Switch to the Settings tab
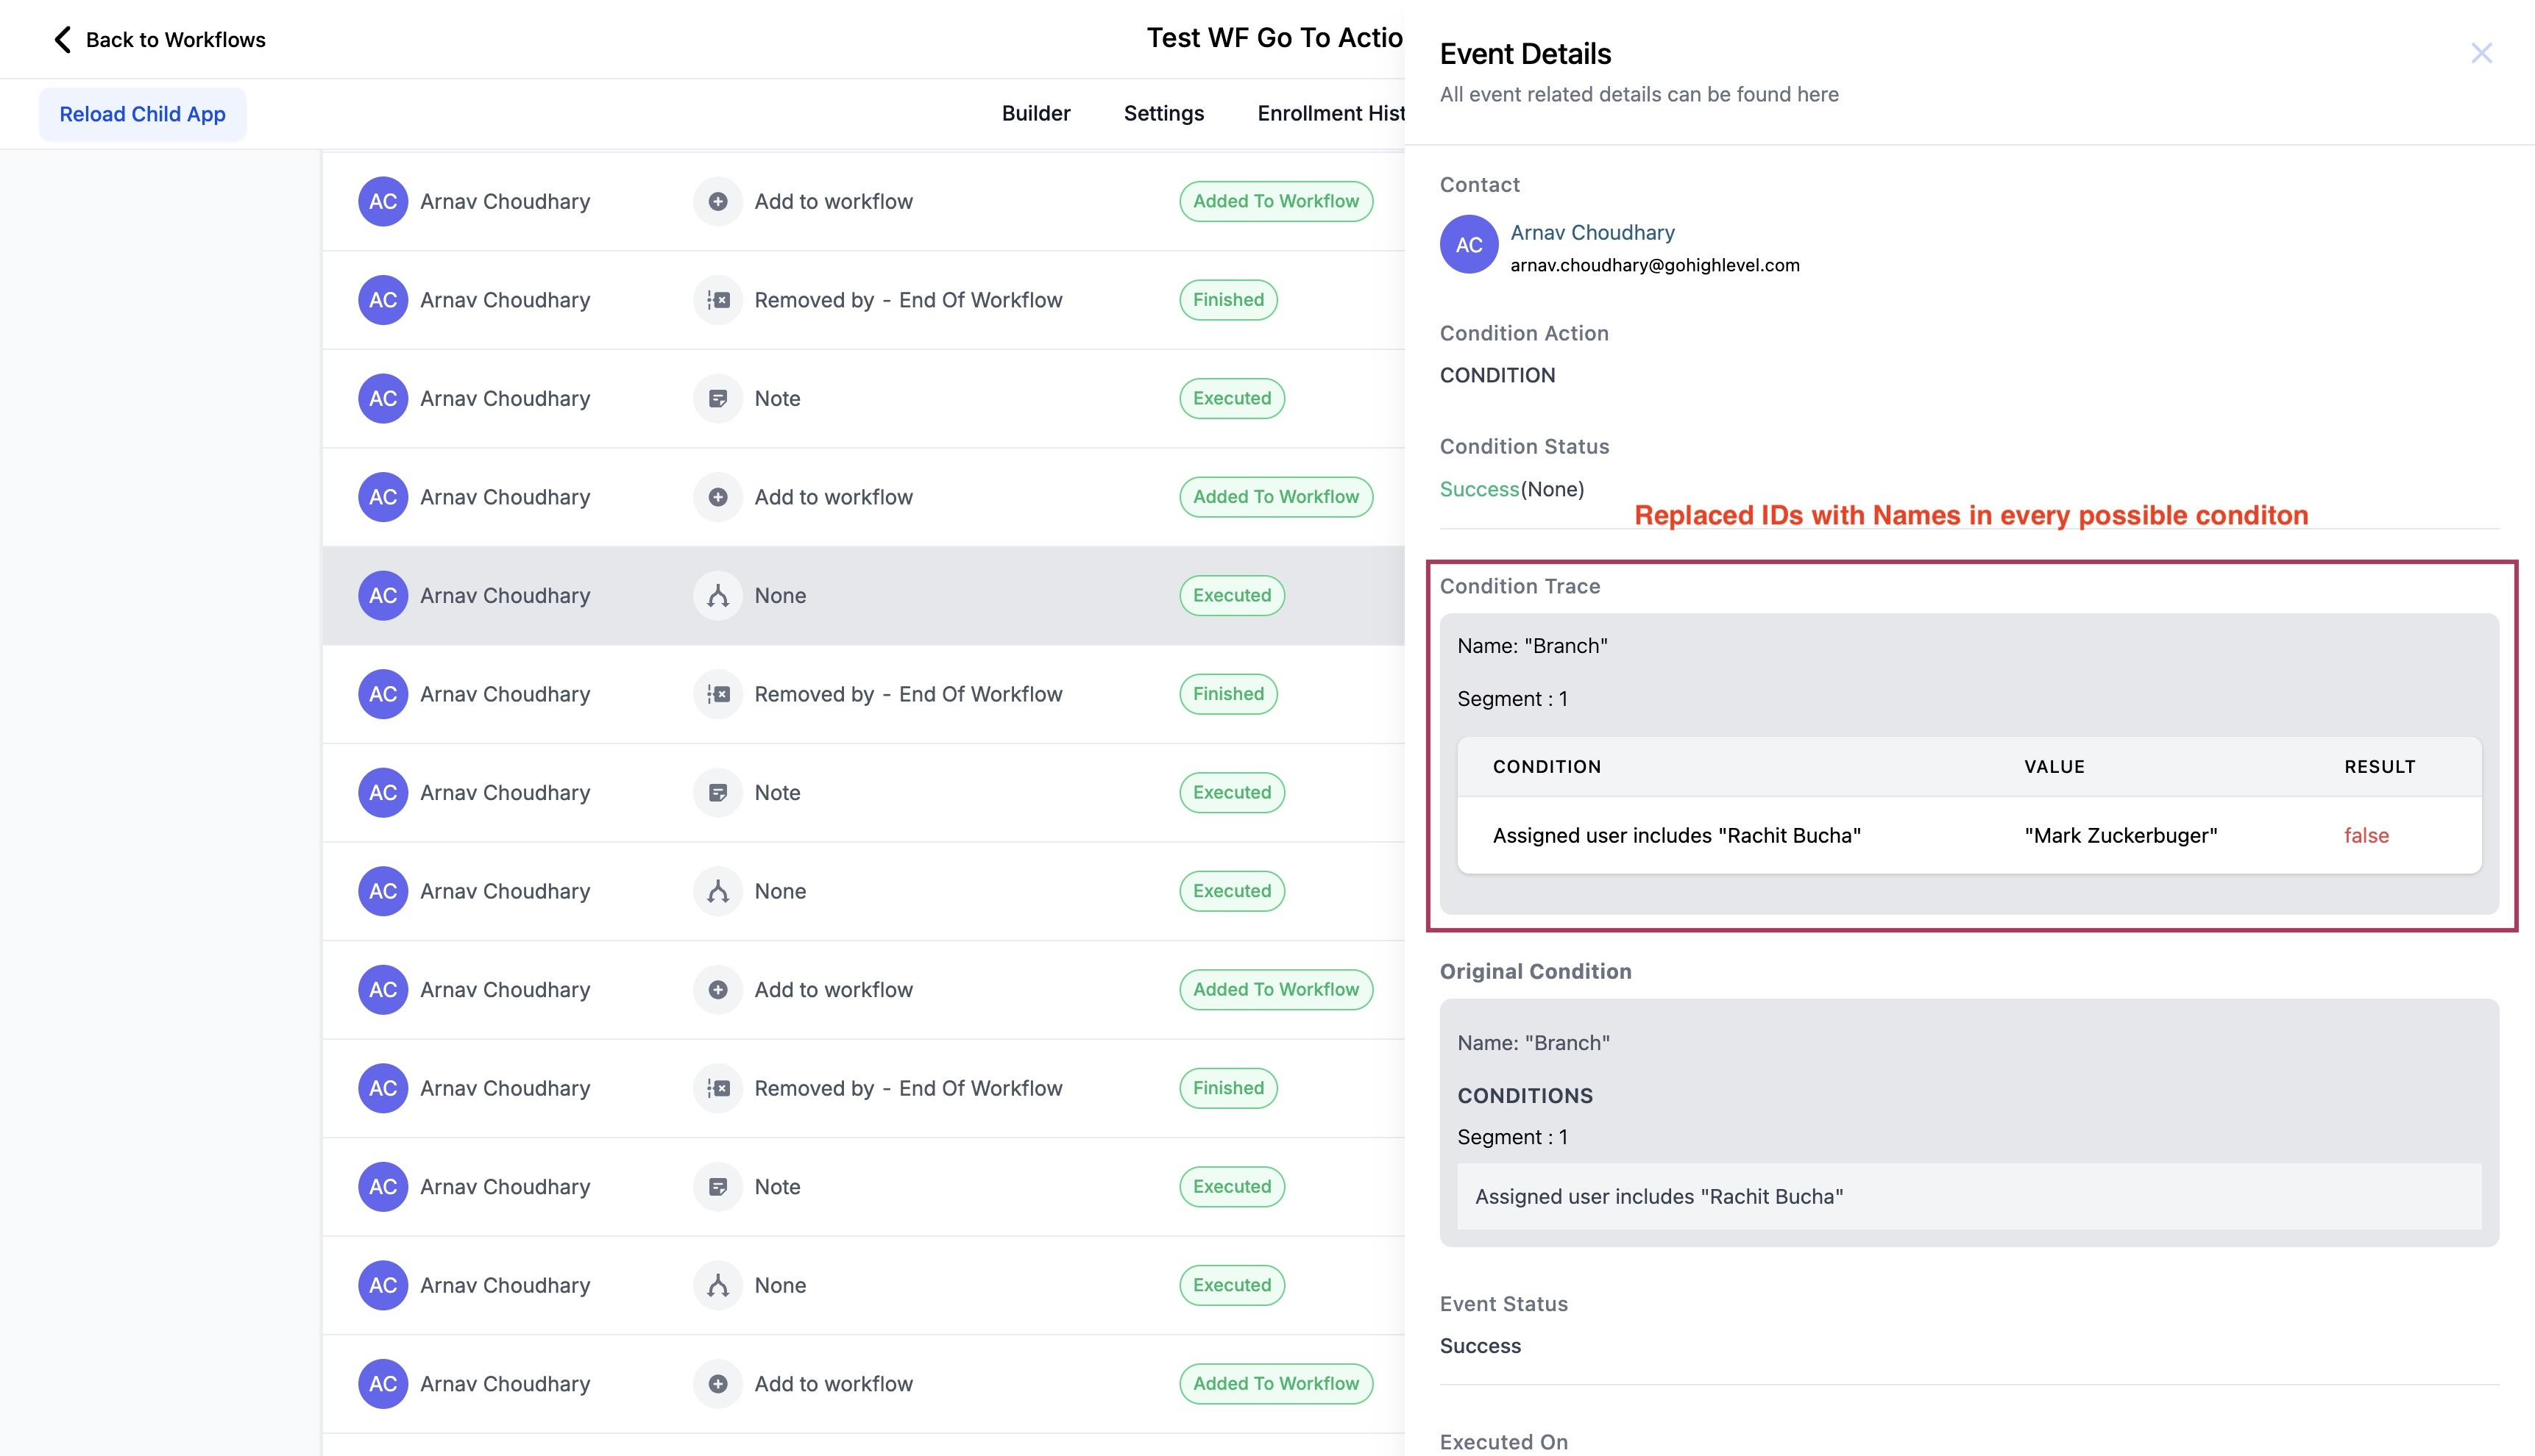This screenshot has height=1456, width=2535. click(1163, 113)
